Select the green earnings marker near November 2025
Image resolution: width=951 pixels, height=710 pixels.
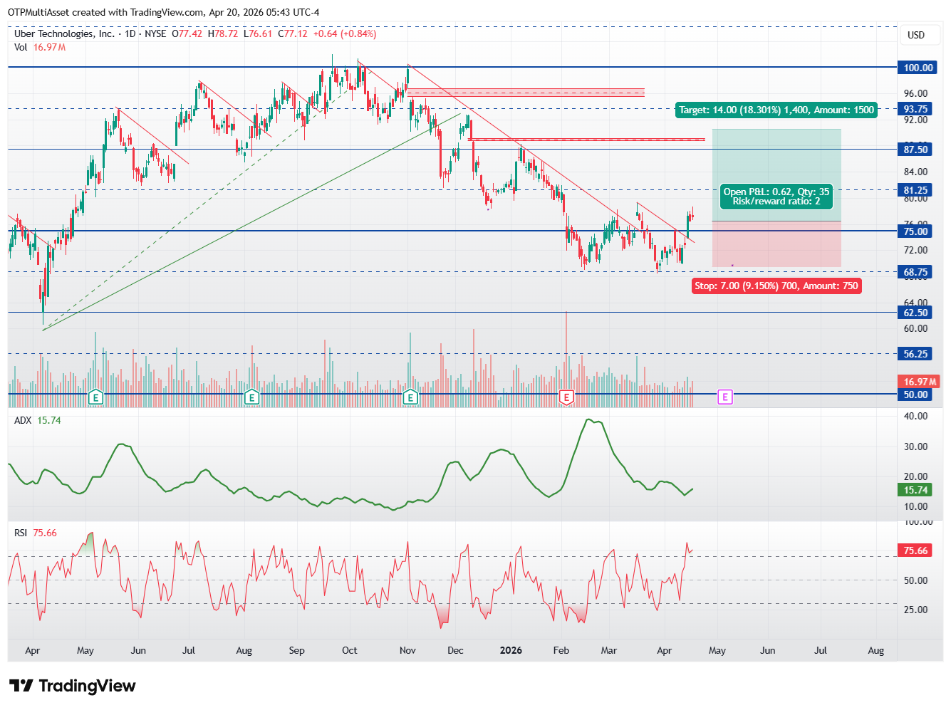[410, 397]
